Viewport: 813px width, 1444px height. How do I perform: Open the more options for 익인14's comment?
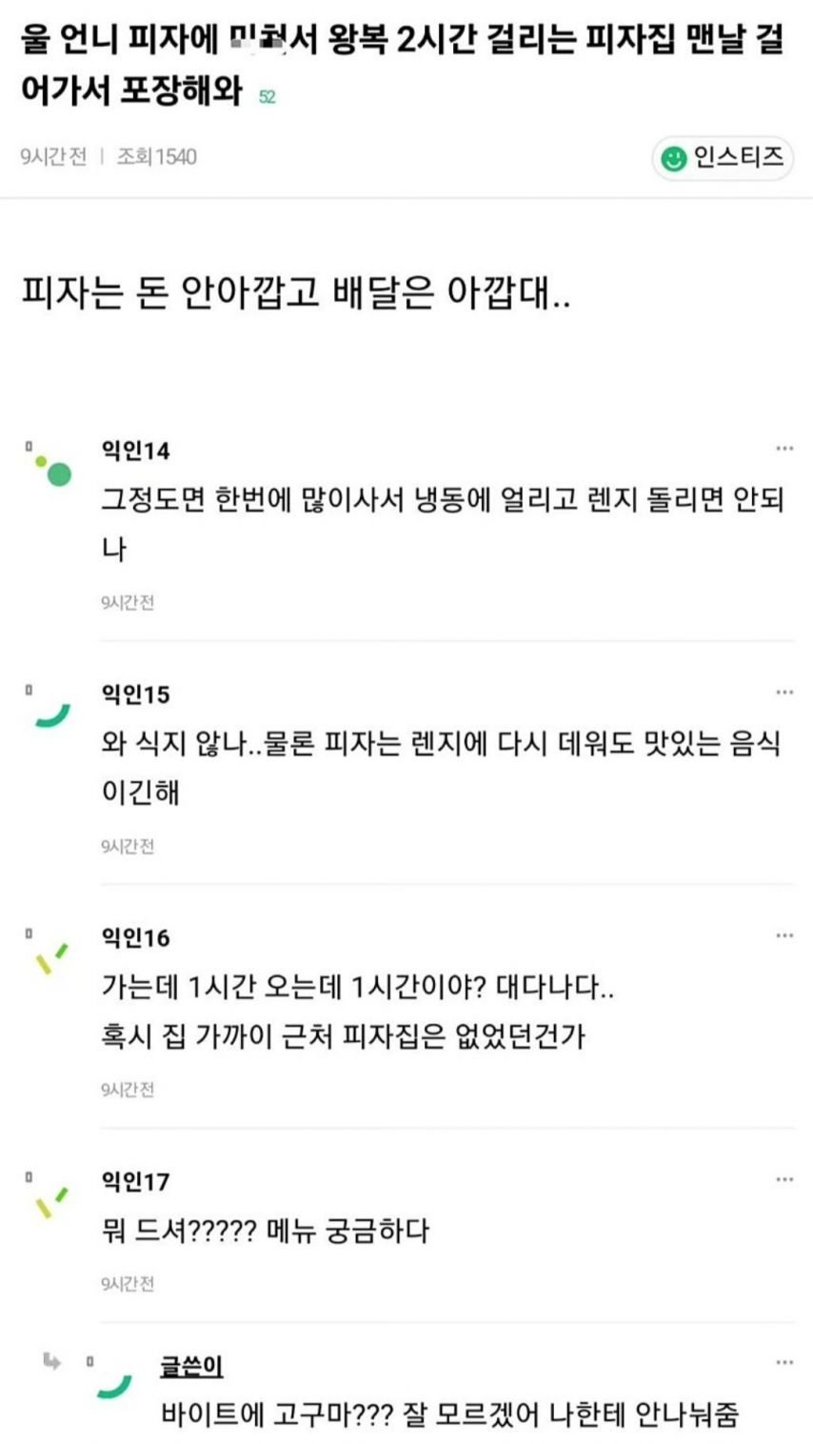[x=783, y=449]
